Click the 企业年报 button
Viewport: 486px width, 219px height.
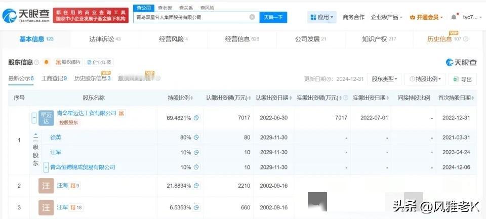pos(99,62)
